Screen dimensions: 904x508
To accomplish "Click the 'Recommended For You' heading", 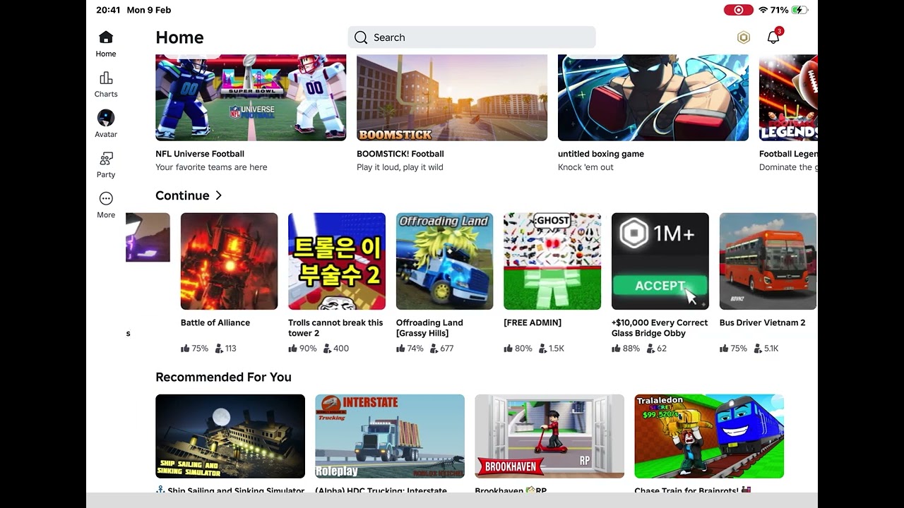I will click(x=223, y=377).
